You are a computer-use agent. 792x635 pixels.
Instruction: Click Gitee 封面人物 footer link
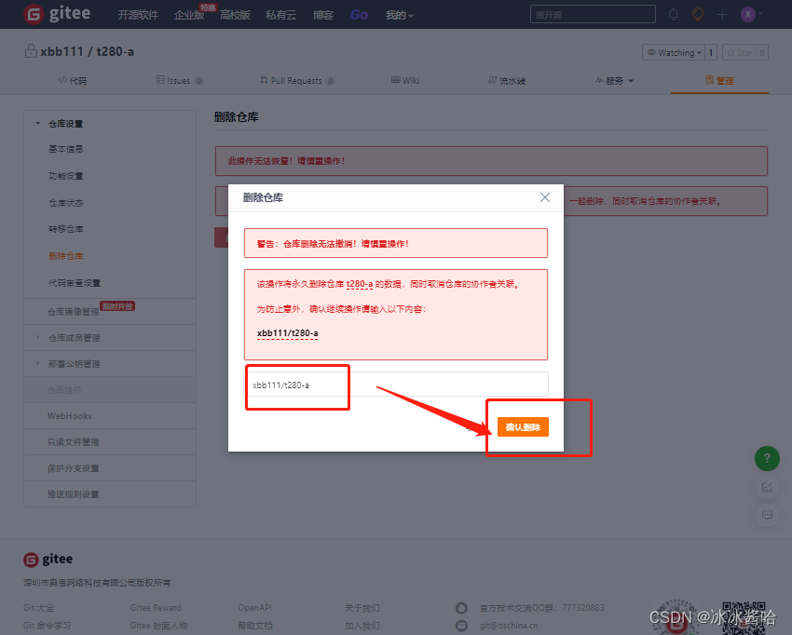[158, 626]
